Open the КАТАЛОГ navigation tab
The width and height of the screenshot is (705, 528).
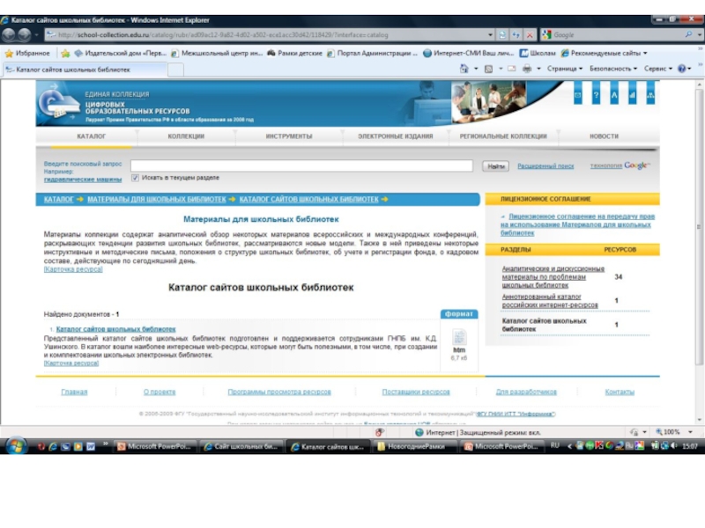92,136
